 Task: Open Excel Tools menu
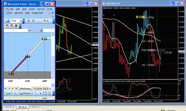(50, 9)
